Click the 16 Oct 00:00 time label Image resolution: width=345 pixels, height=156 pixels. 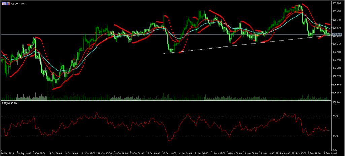(x=104, y=153)
